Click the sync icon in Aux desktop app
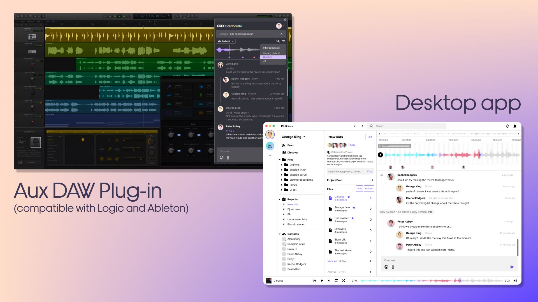 tap(507, 126)
